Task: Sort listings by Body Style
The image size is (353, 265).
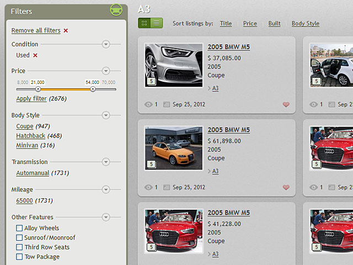Action: (305, 24)
